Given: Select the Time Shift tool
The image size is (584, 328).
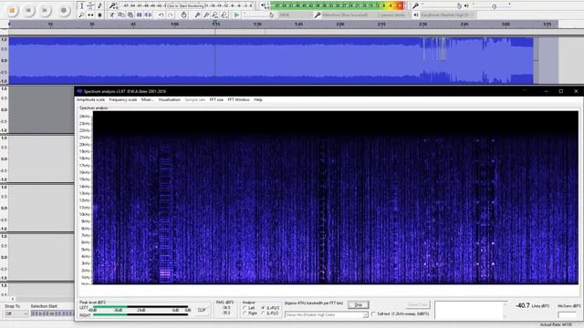Looking at the screenshot, I should [90, 15].
